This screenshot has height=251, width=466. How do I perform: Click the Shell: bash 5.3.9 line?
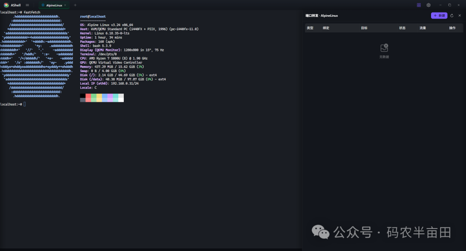95,46
